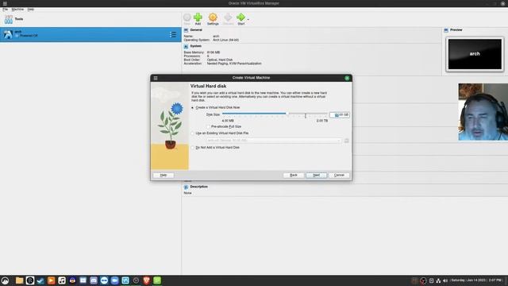Image resolution: width=508 pixels, height=286 pixels.
Task: Open the green app icon in taskbar
Action: [157, 280]
